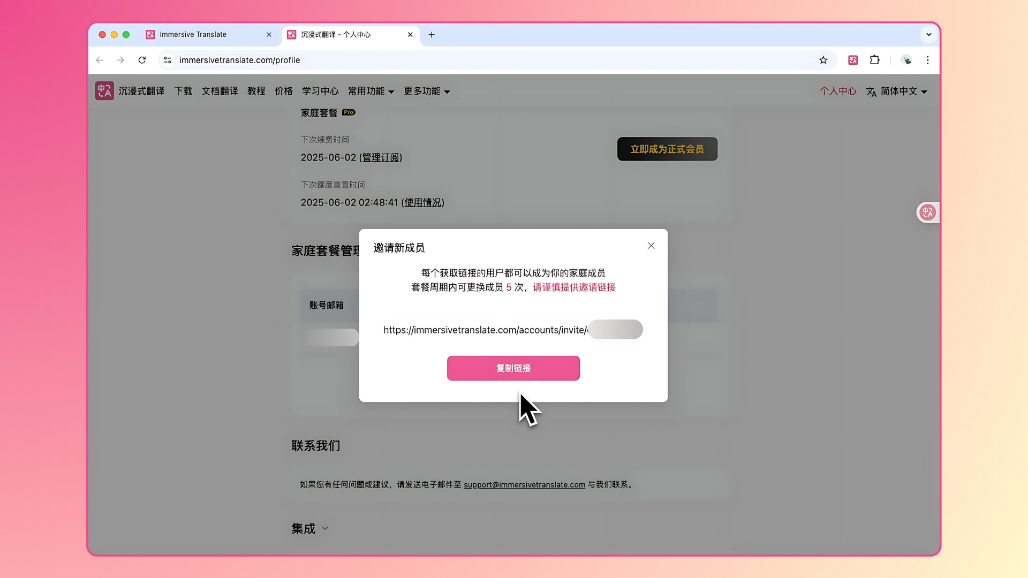Bookmark this page with the star icon

(x=823, y=60)
